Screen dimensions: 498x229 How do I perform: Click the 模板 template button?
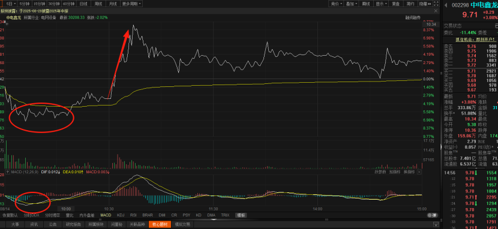pos(241,215)
